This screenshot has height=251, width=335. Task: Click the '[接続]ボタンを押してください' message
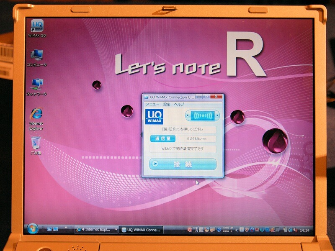tap(183, 129)
